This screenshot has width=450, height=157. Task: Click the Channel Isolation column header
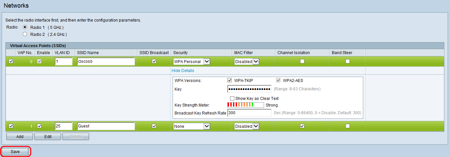point(293,52)
